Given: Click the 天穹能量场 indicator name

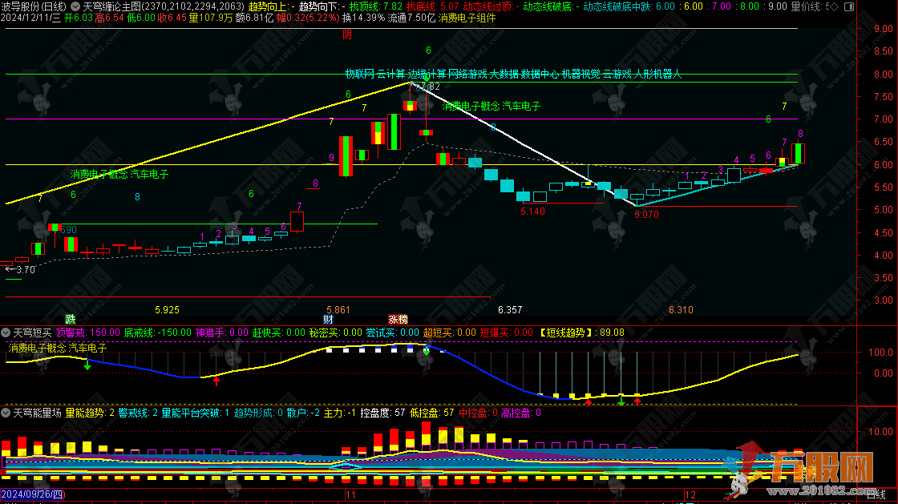Looking at the screenshot, I should [x=37, y=413].
